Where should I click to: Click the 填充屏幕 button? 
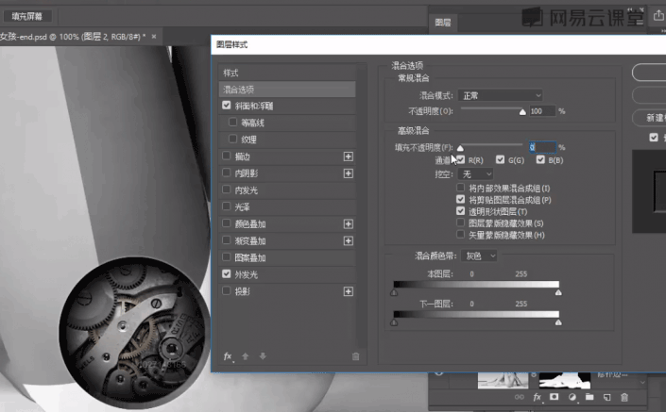27,16
